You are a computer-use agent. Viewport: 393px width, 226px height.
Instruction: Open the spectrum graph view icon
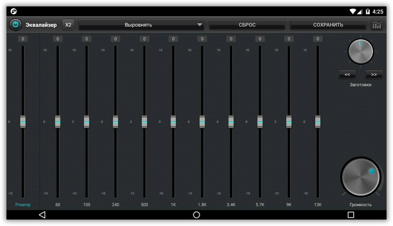377,25
